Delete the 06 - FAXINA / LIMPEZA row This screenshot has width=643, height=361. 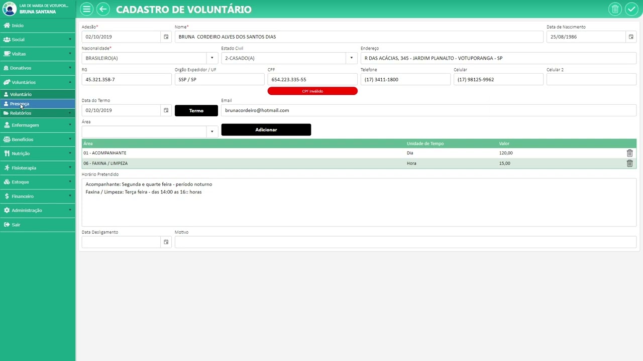point(629,163)
